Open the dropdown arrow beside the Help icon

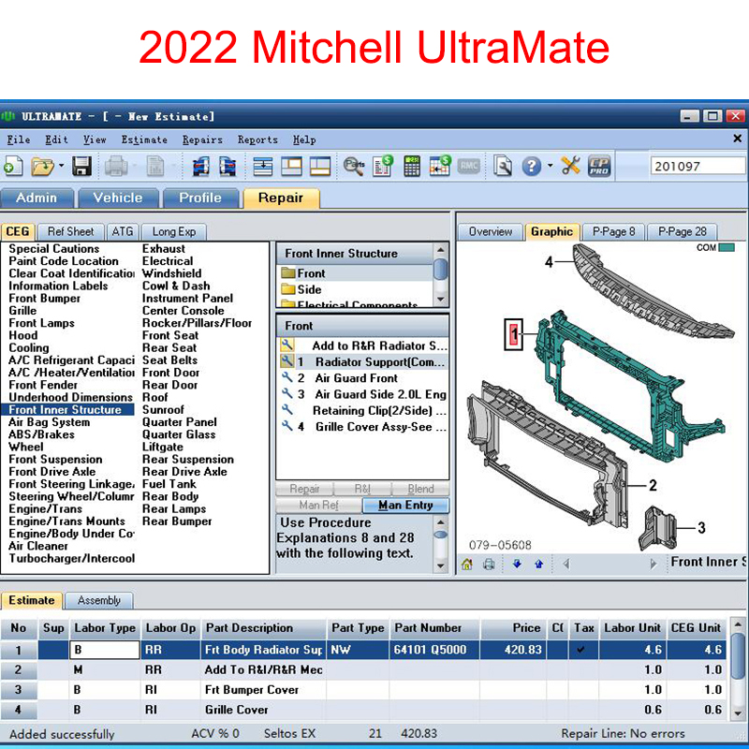[551, 166]
